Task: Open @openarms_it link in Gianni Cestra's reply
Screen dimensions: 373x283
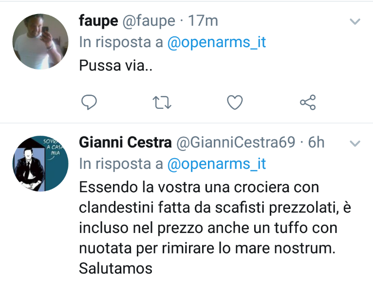Action: coord(217,164)
